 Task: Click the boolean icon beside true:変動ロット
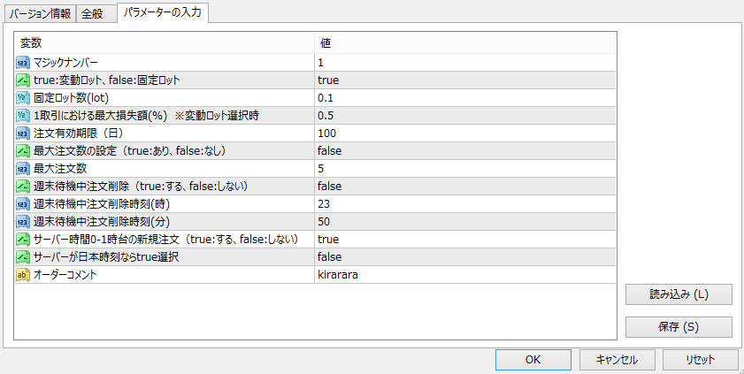pos(24,80)
